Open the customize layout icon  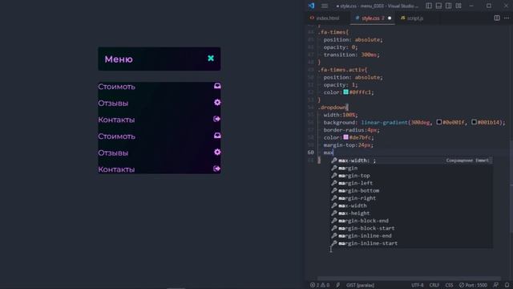pyautogui.click(x=458, y=6)
